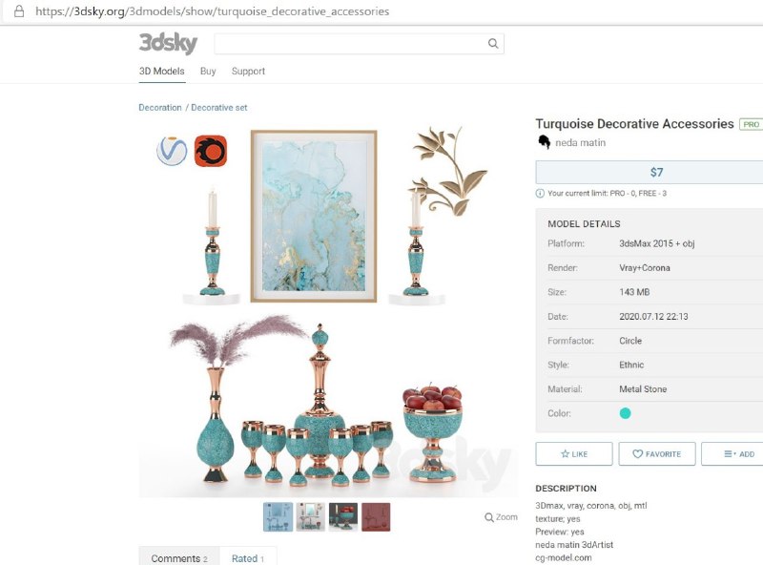Click the FAVORITE heart button
Image resolution: width=763 pixels, height=565 pixels.
657,454
